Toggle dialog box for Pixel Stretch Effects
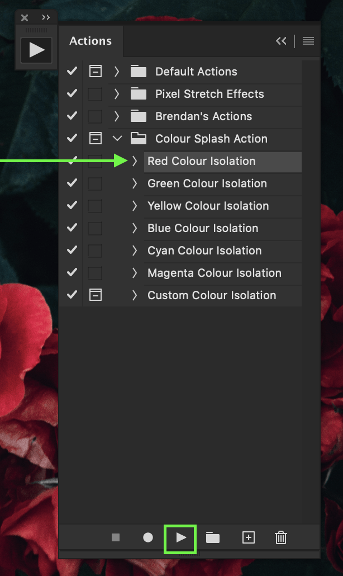Viewport: 343px width, 576px height. coord(96,94)
